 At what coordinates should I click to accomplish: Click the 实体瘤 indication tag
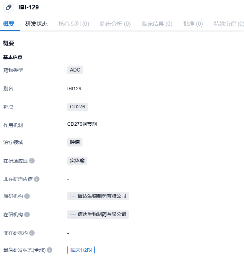[x=77, y=161]
